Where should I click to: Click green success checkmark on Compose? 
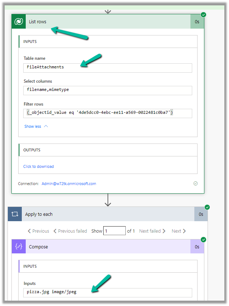(x=203, y=239)
